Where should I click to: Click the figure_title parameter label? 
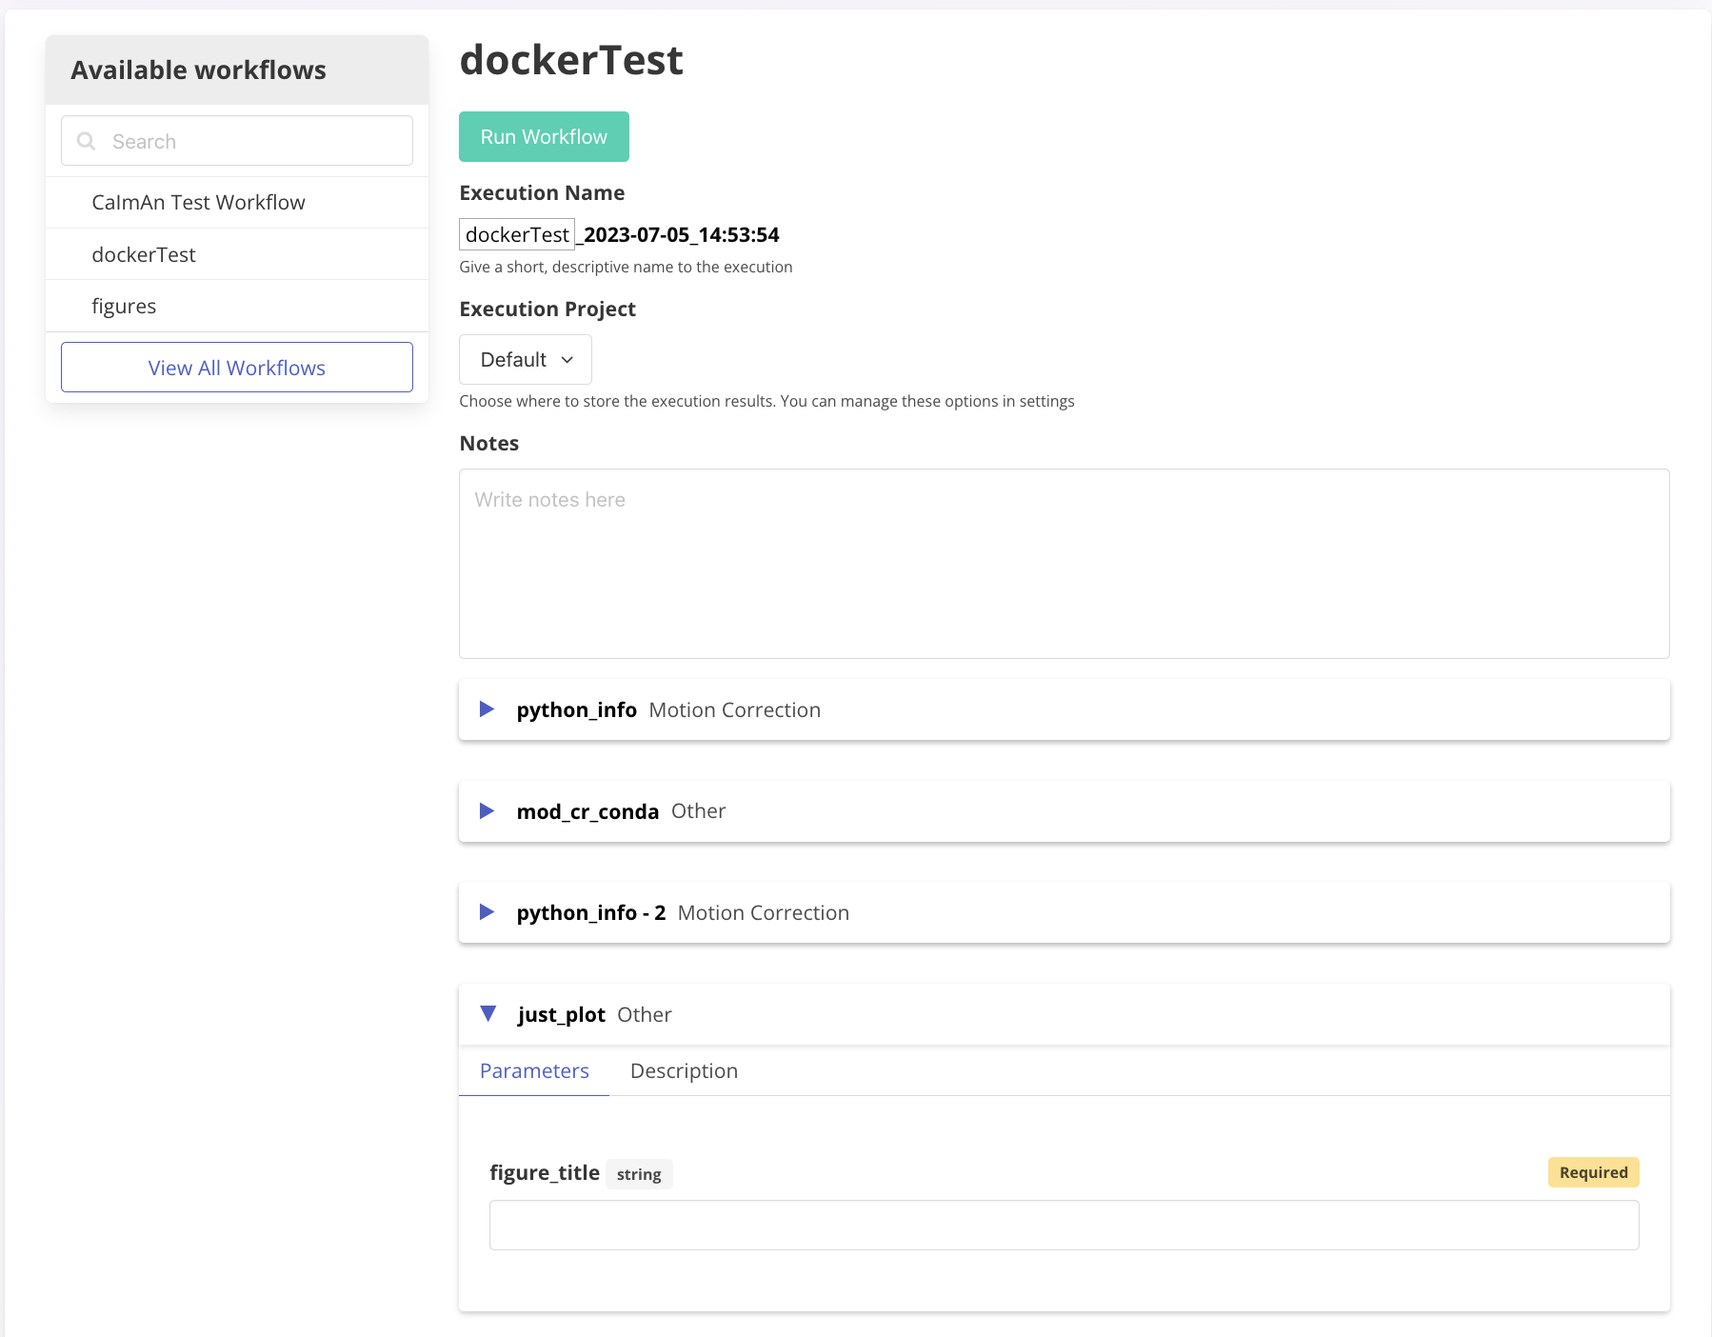[x=545, y=1173]
